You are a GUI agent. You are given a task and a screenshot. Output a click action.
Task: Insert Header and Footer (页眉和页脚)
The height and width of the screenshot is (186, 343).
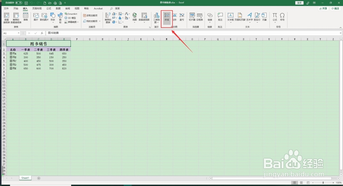(x=240, y=17)
